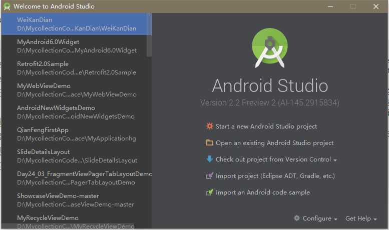
Task: Click the starburst new project icon
Action: coord(209,126)
